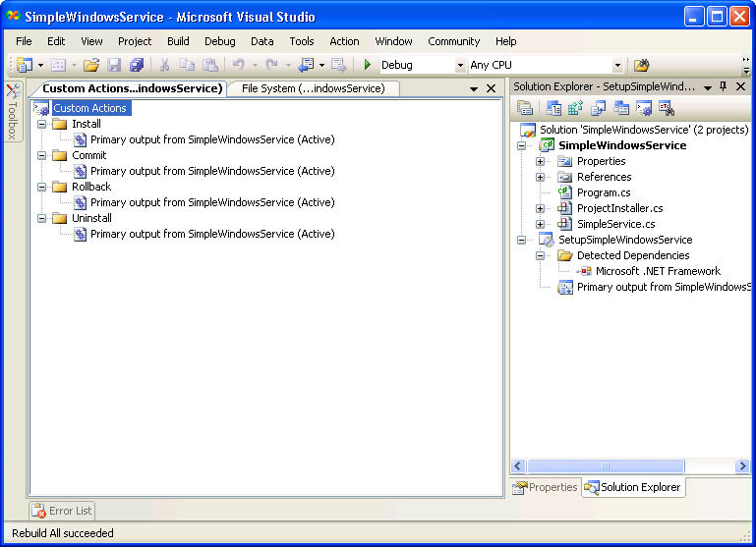The width and height of the screenshot is (756, 547).
Task: Collapse the Uninstall folder node
Action: click(x=42, y=218)
